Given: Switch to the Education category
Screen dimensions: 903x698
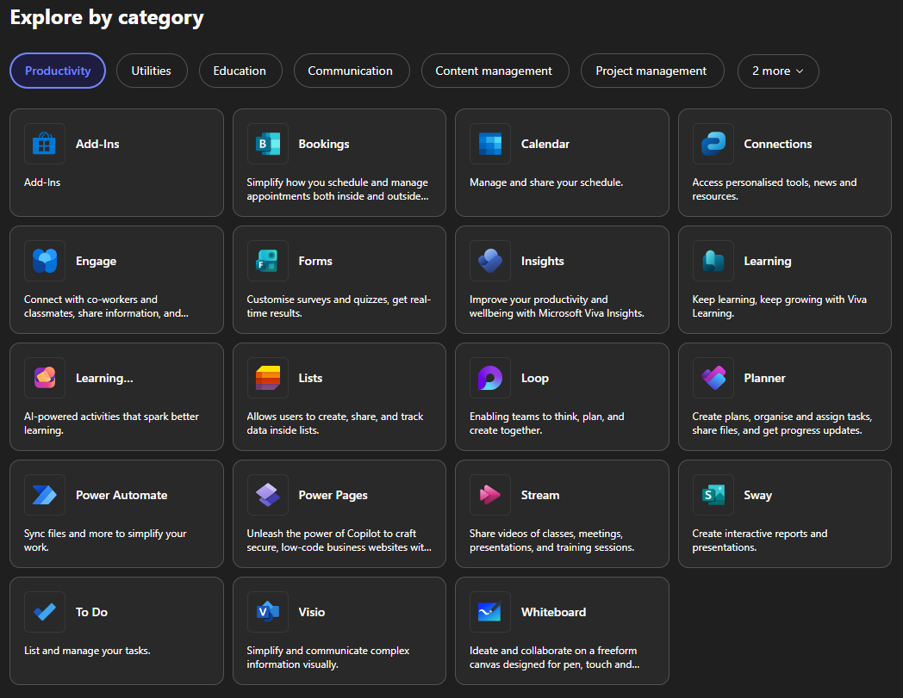Looking at the screenshot, I should tap(240, 71).
